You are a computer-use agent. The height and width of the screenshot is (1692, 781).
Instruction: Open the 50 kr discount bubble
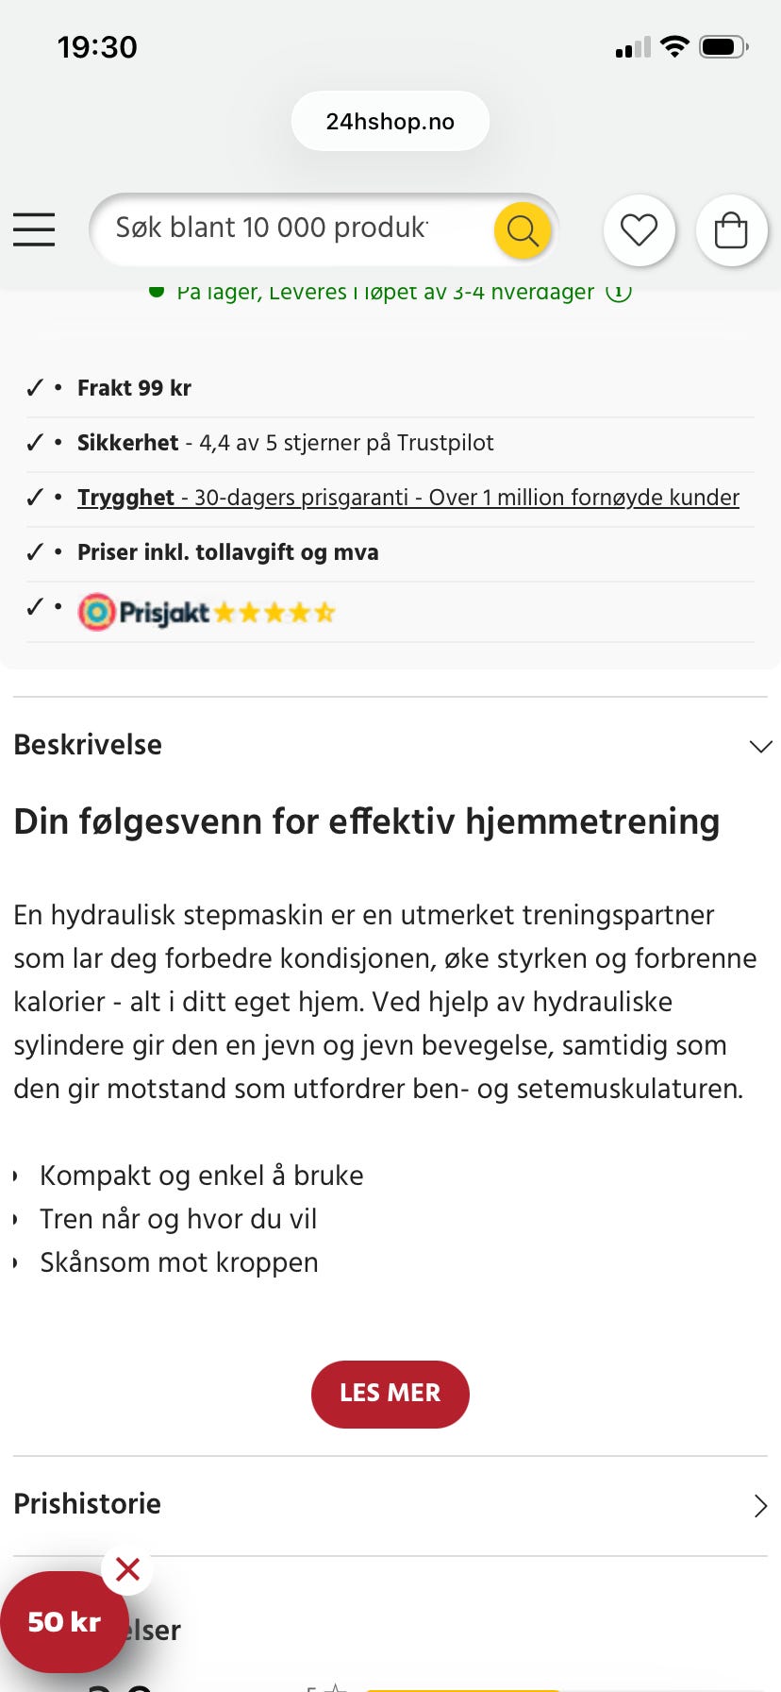pos(63,1622)
